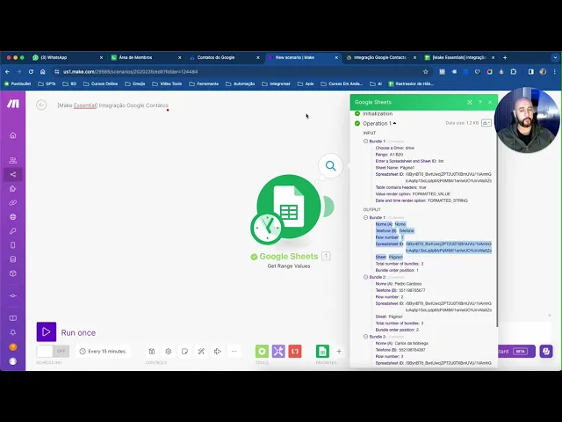This screenshot has height=422, width=562.
Task: Open the download output dropdown
Action: point(486,123)
